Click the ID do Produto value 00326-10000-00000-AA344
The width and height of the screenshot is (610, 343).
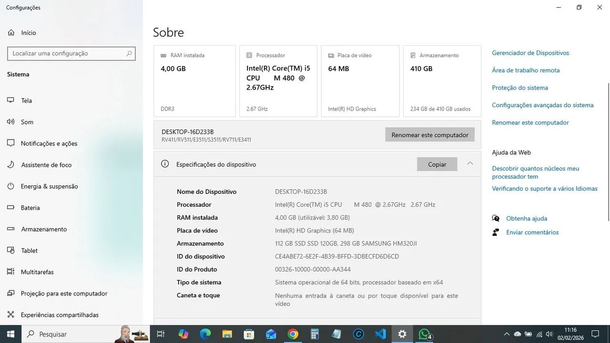tap(313, 269)
